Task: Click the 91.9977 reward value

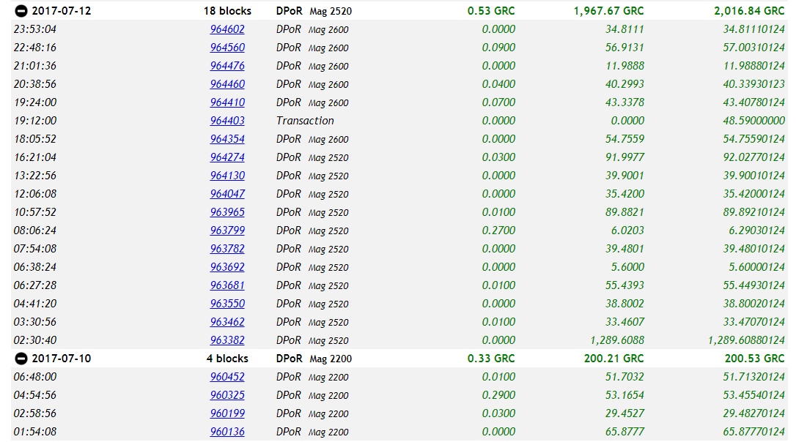Action: 625,157
